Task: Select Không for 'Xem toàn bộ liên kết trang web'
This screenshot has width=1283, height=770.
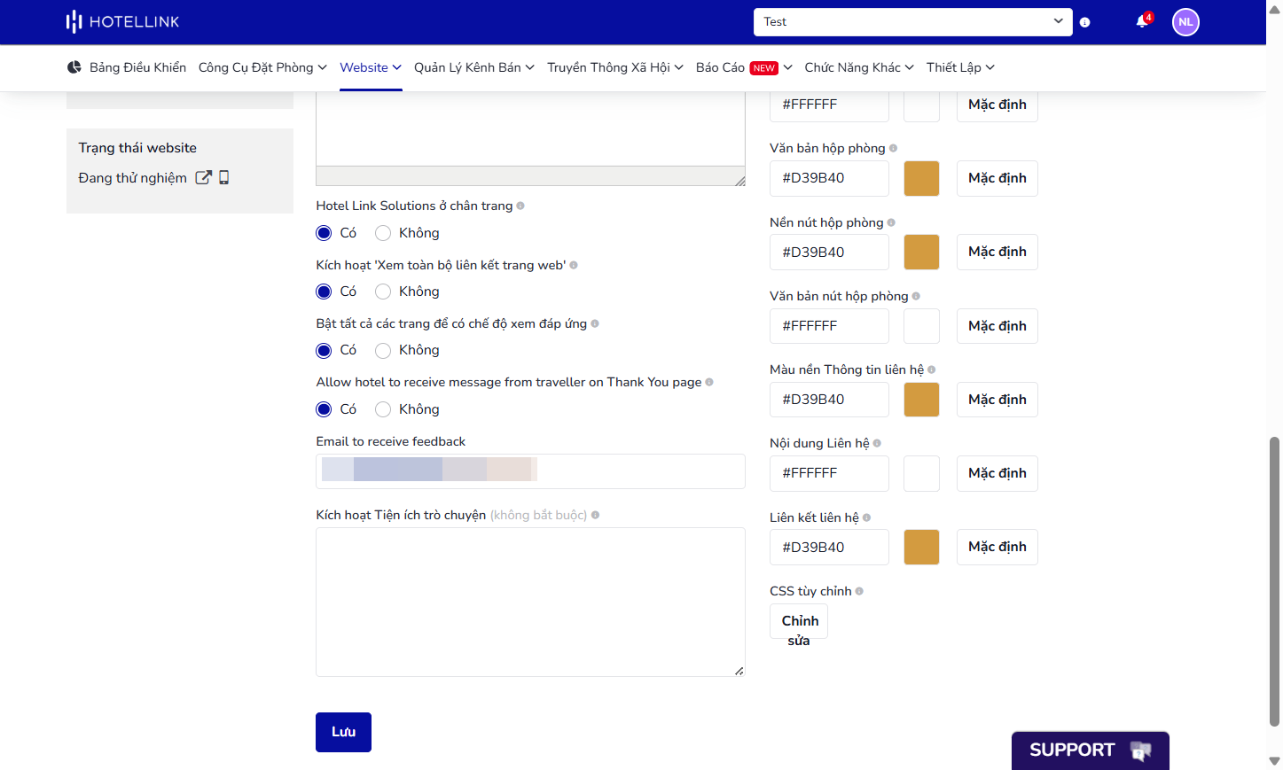Action: pos(383,292)
